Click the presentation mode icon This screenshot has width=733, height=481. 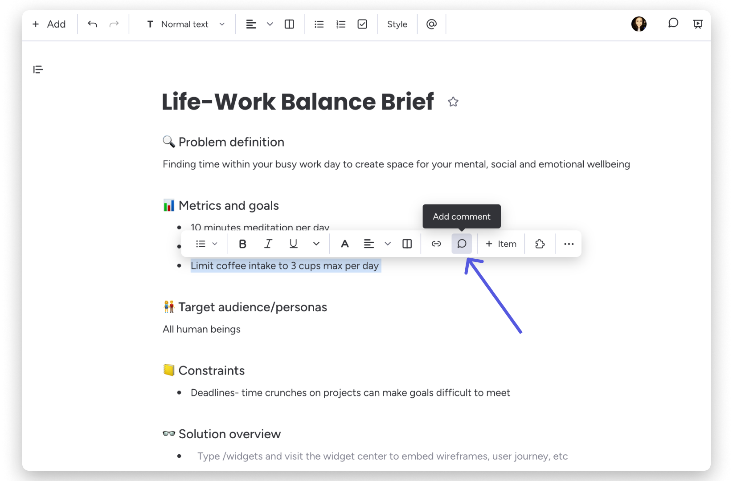coord(698,24)
